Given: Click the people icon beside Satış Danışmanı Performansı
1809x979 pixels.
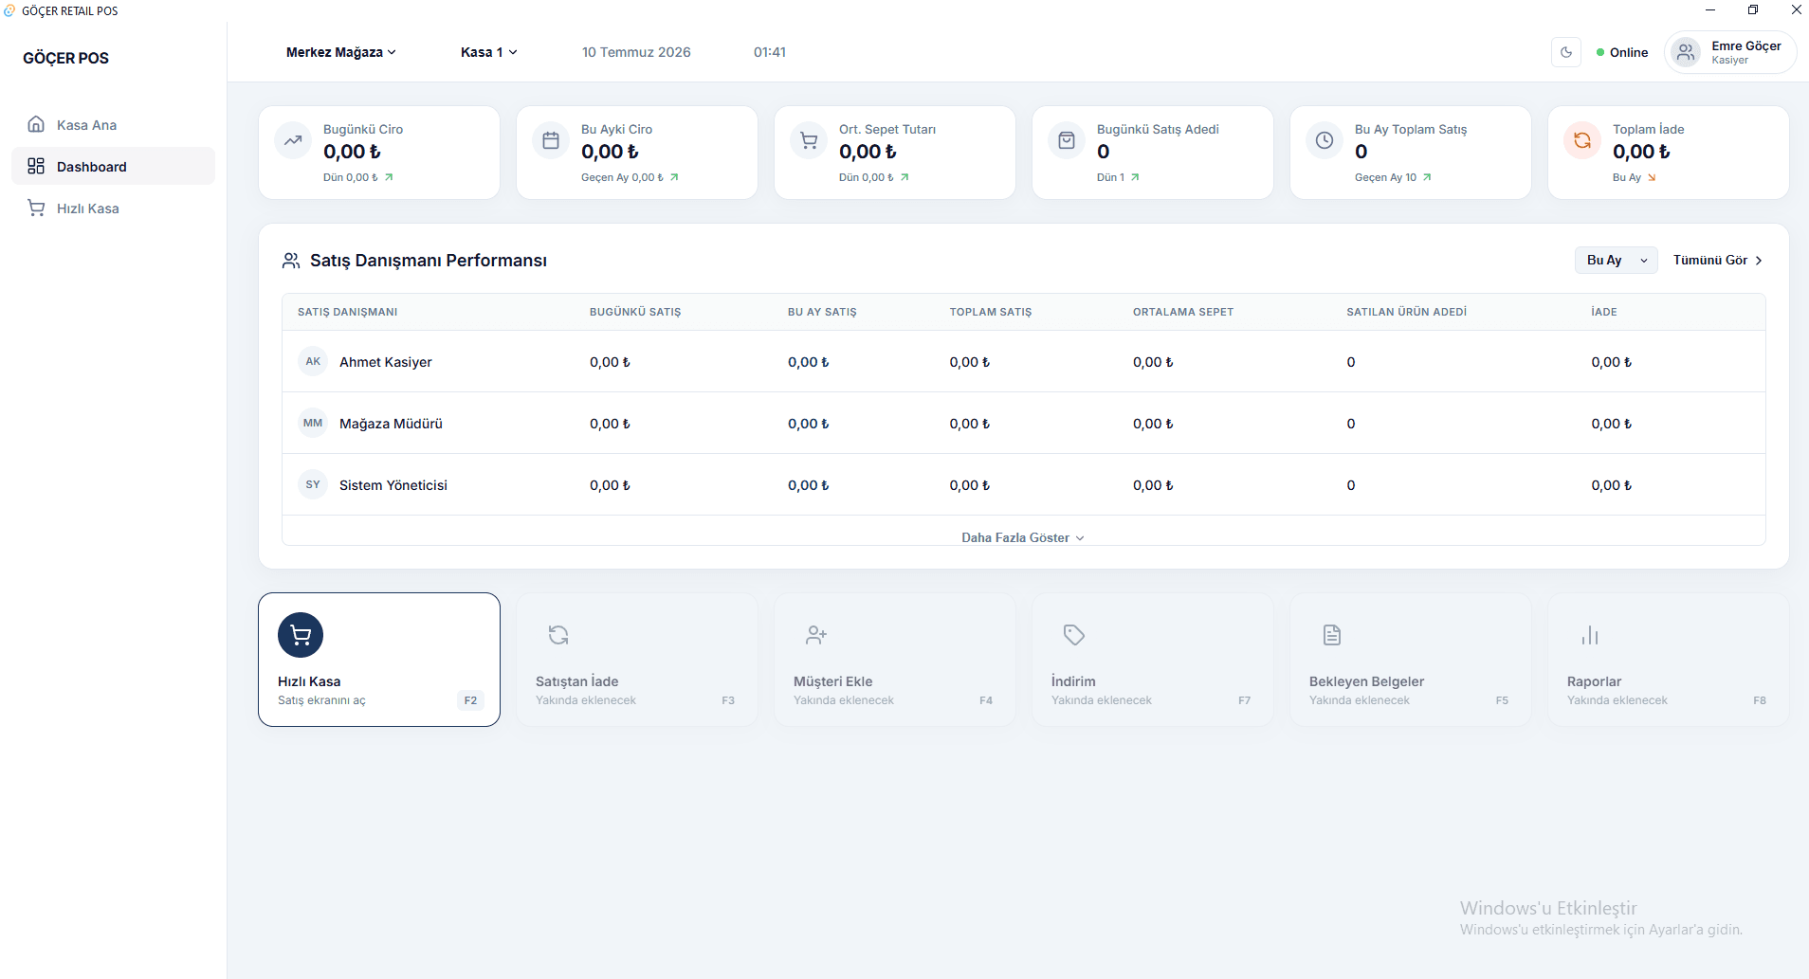Looking at the screenshot, I should click(291, 261).
